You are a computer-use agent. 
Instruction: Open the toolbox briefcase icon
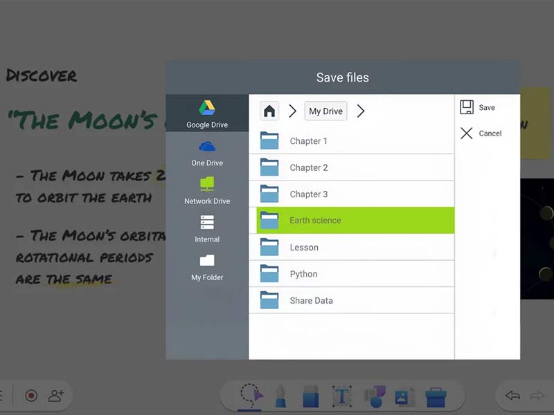(436, 396)
